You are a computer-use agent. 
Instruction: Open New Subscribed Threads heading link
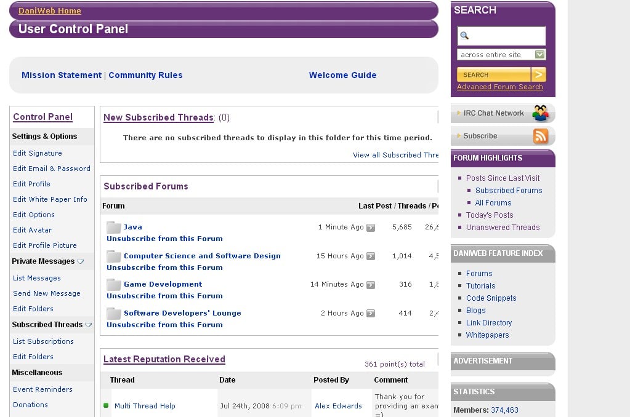[158, 117]
